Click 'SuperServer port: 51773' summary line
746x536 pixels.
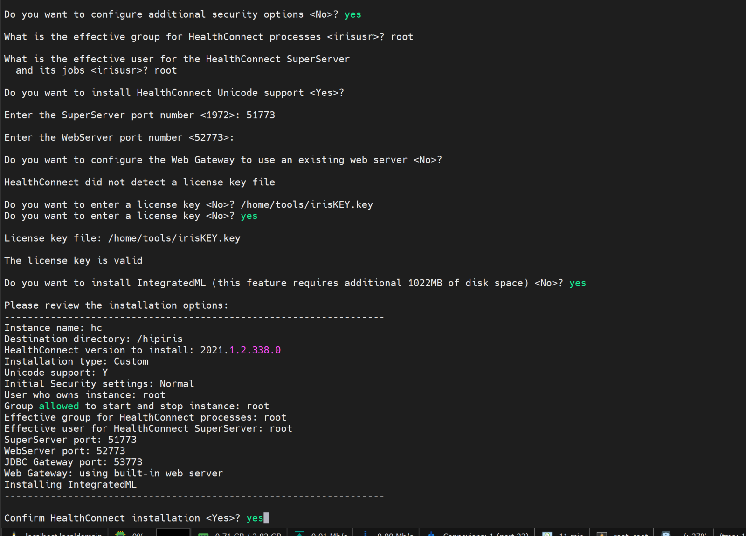pos(70,440)
